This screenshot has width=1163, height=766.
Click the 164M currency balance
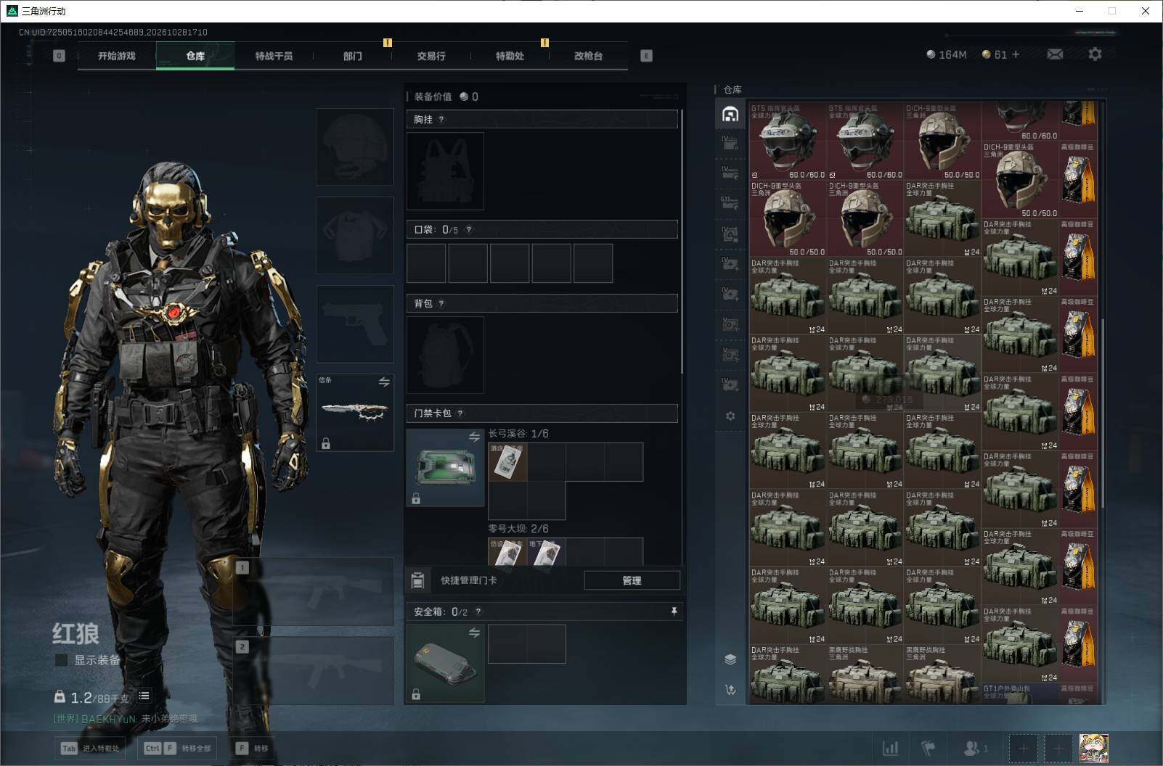coord(947,54)
